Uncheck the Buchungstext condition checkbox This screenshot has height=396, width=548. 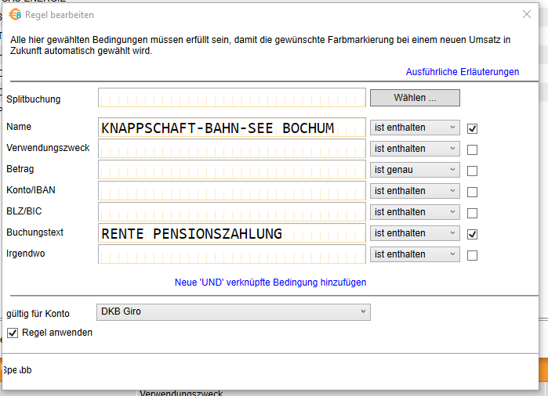point(472,235)
